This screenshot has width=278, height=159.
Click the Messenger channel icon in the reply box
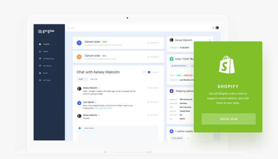click(80, 128)
